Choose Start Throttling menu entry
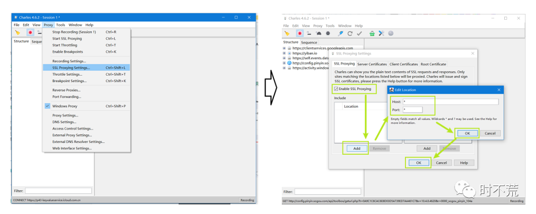Viewport: 536px width, 214px height. (86, 45)
